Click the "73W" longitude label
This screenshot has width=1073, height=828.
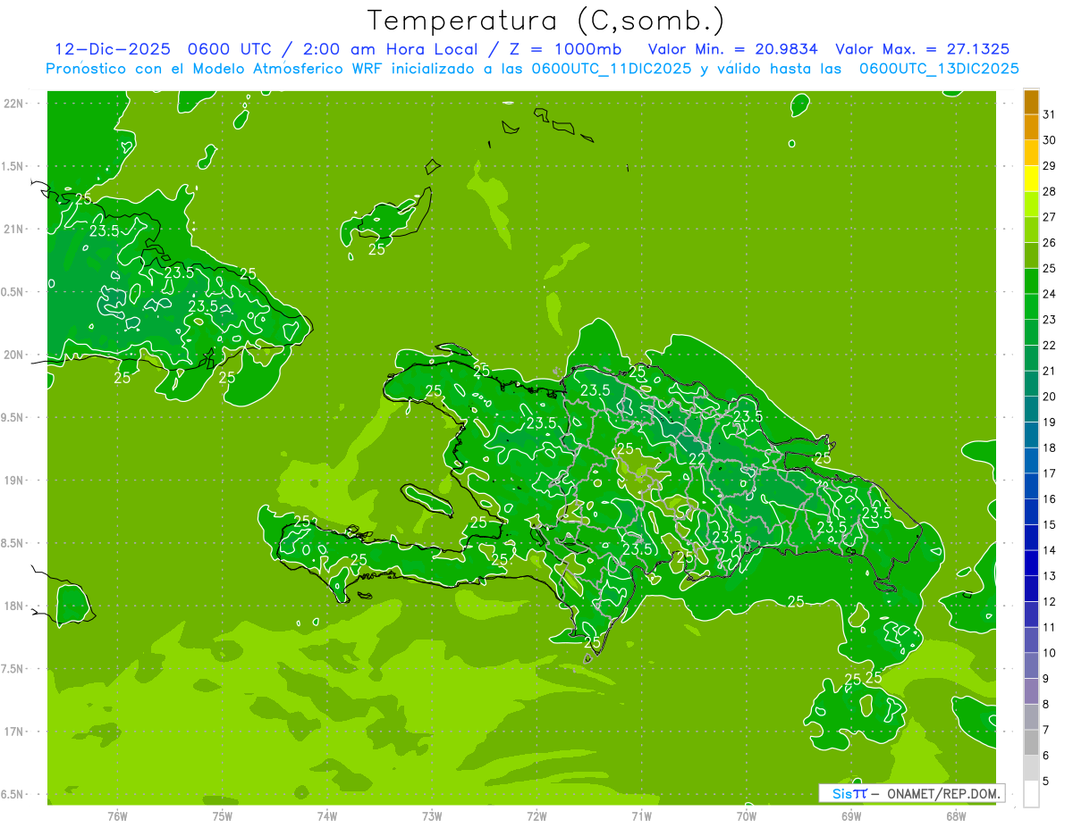(x=432, y=816)
